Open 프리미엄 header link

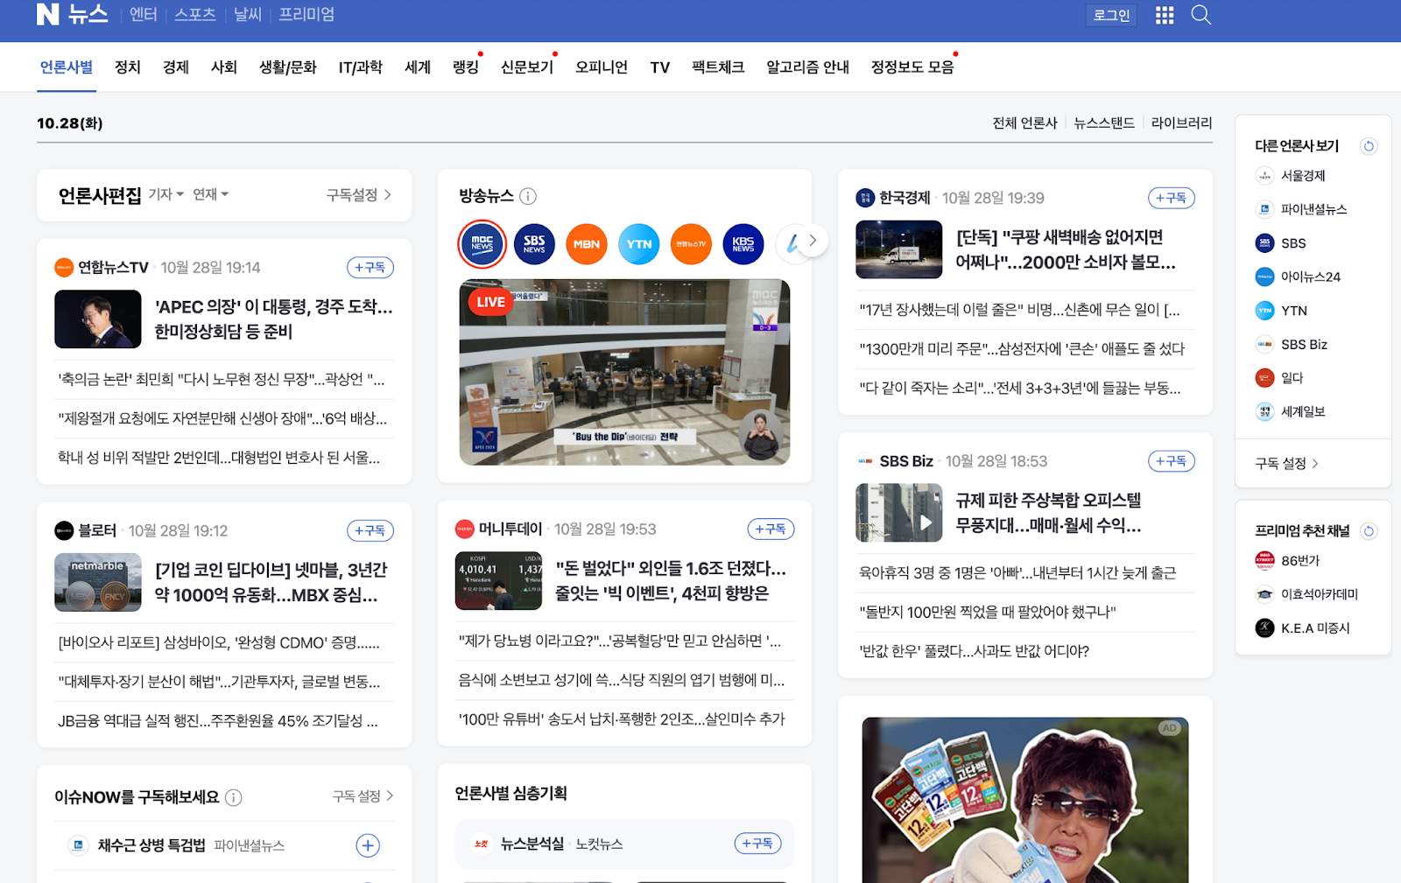(x=306, y=14)
